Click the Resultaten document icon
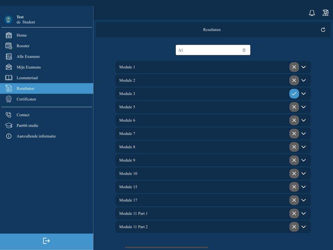333x250 pixels. pos(9,88)
